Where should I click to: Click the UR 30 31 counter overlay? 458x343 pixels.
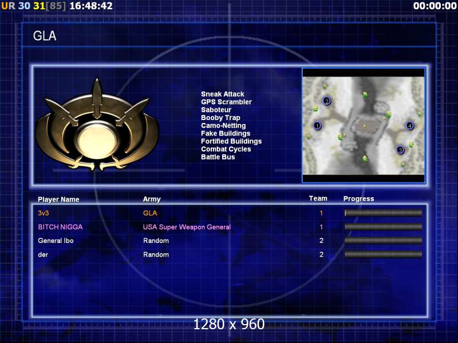click(x=34, y=6)
